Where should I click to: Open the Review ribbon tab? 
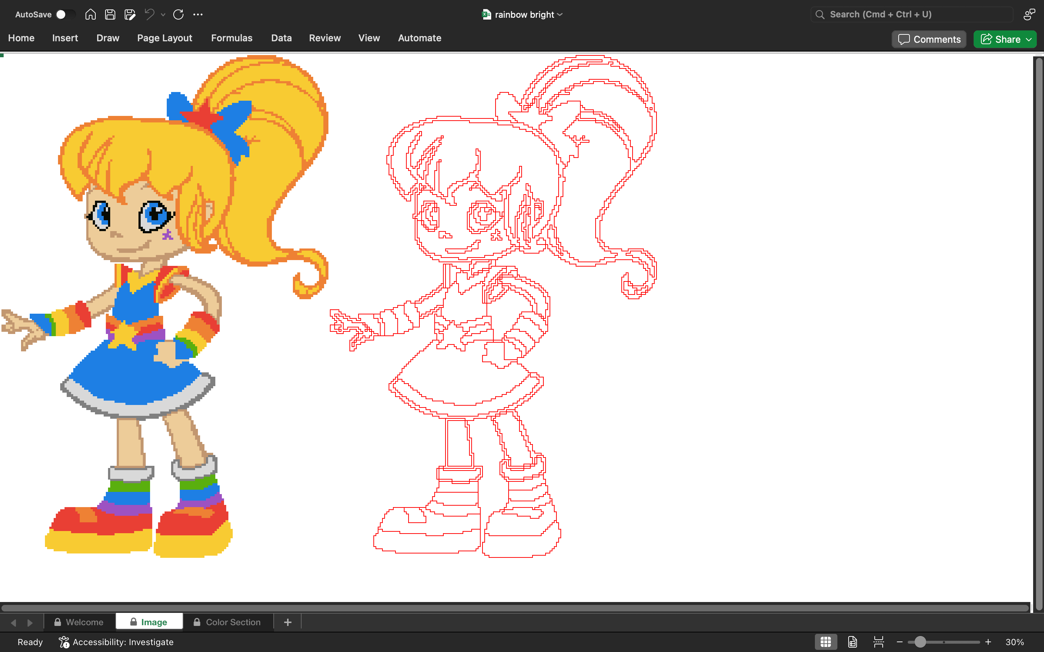[x=325, y=38]
